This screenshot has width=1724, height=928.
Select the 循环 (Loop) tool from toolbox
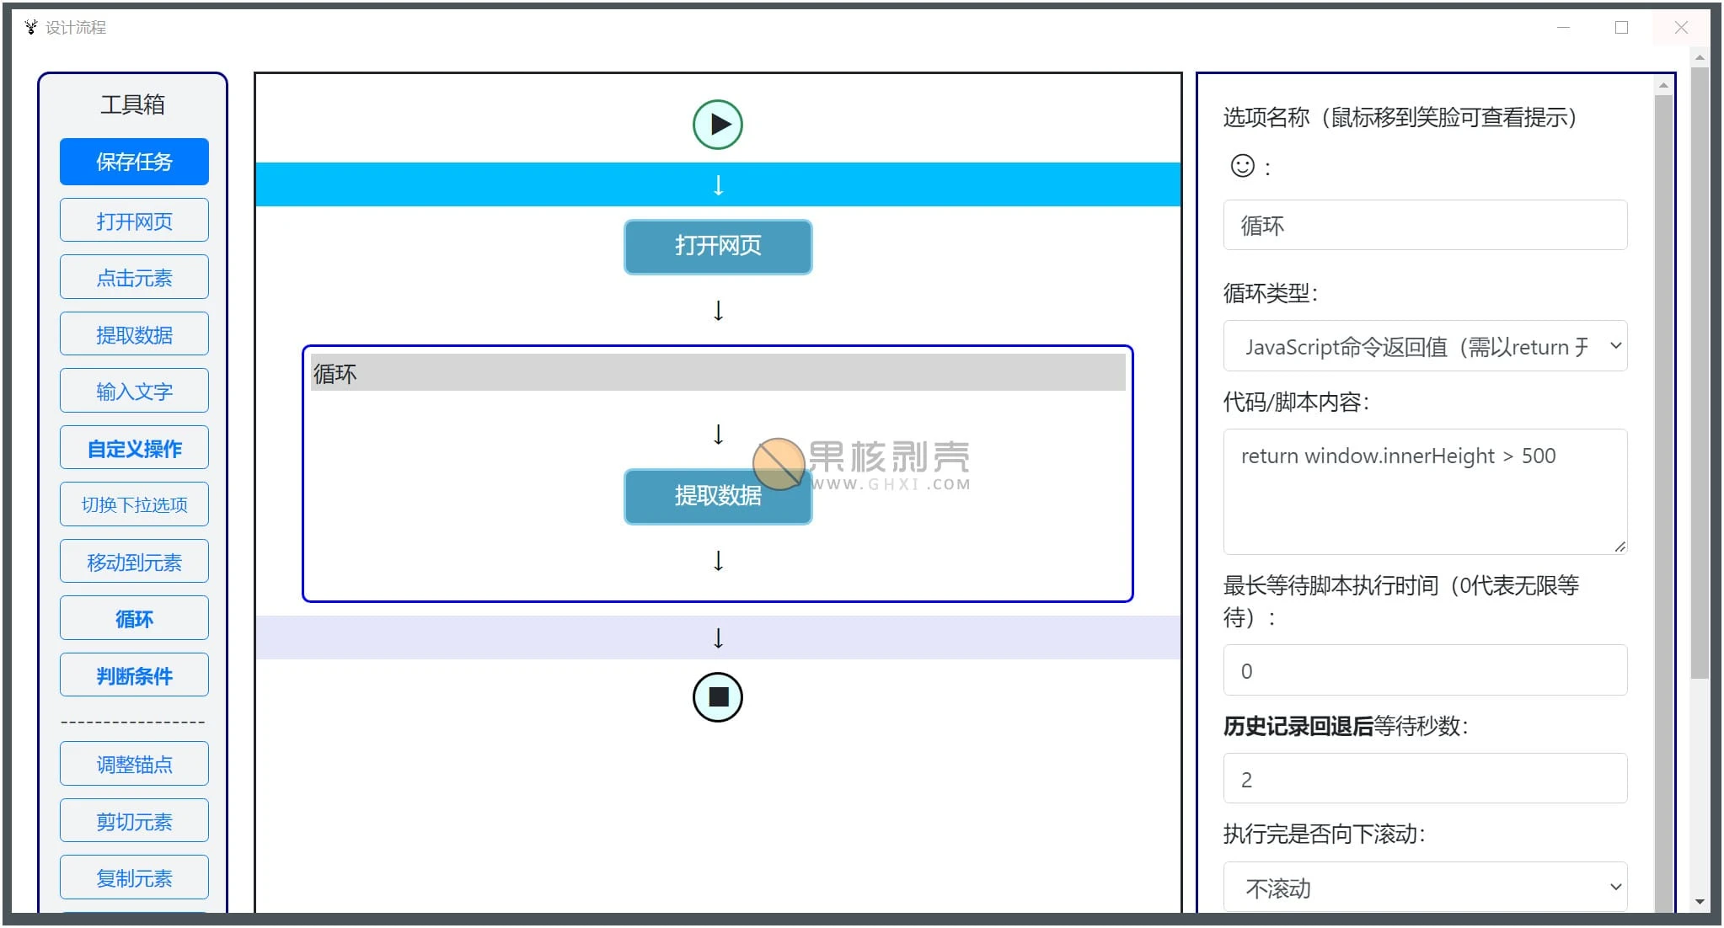[135, 618]
